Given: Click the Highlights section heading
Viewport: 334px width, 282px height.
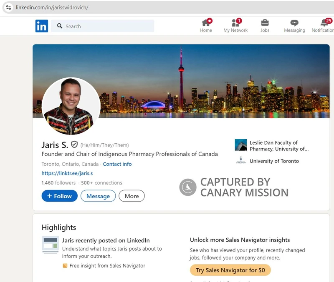Looking at the screenshot, I should click(x=59, y=227).
